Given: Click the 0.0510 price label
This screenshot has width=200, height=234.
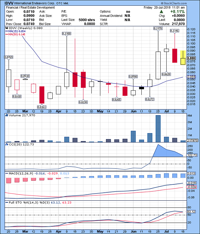Looking at the screenshot, I should 25,76.
